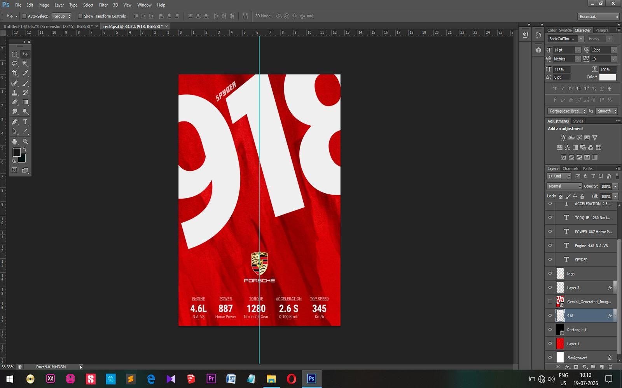Click the background color swatch

pyautogui.click(x=23, y=159)
